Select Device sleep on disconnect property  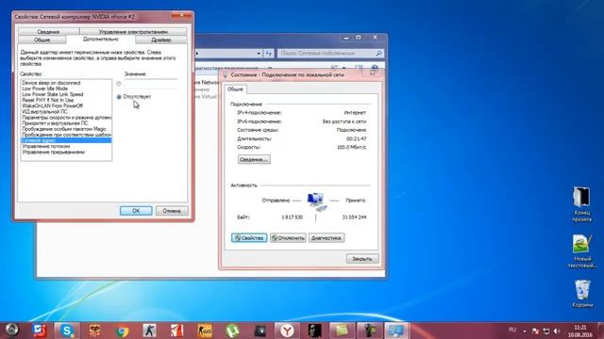(66, 83)
